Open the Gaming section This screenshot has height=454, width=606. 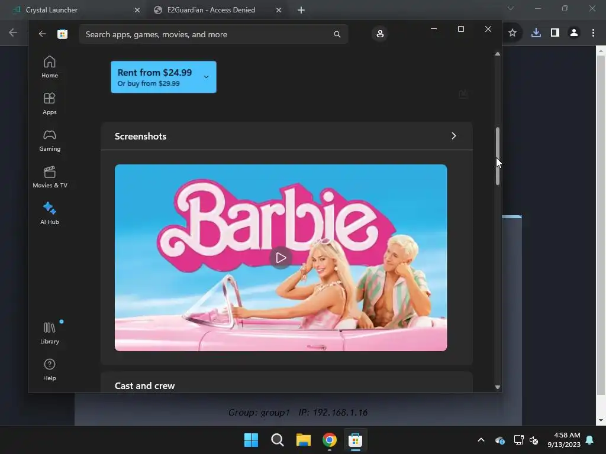tap(50, 140)
